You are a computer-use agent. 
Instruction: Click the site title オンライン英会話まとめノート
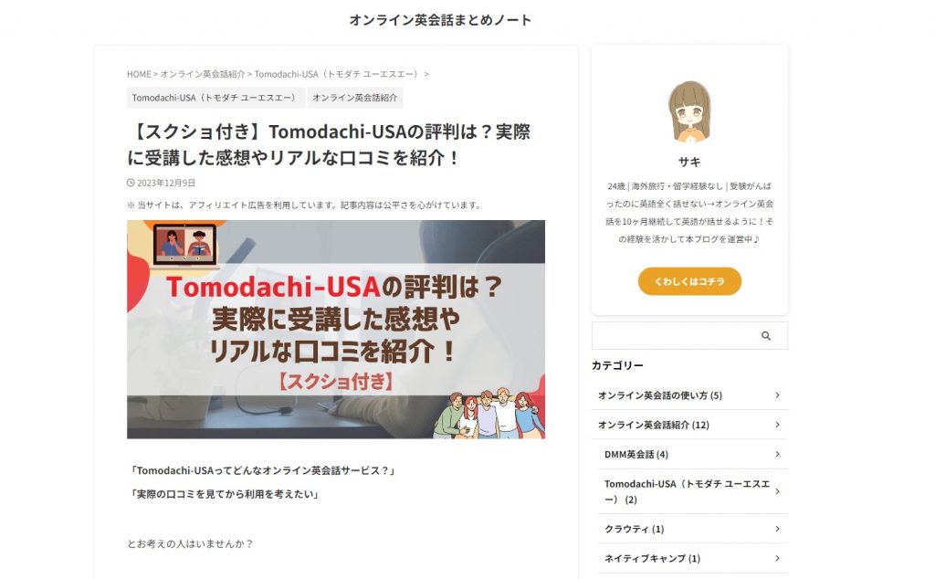tap(440, 20)
